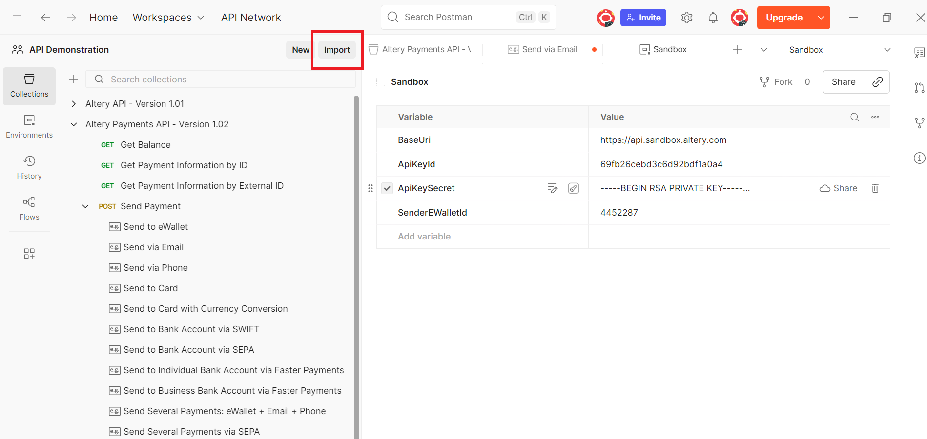
Task: Delete the ApiKeySecret variable
Action: [875, 188]
